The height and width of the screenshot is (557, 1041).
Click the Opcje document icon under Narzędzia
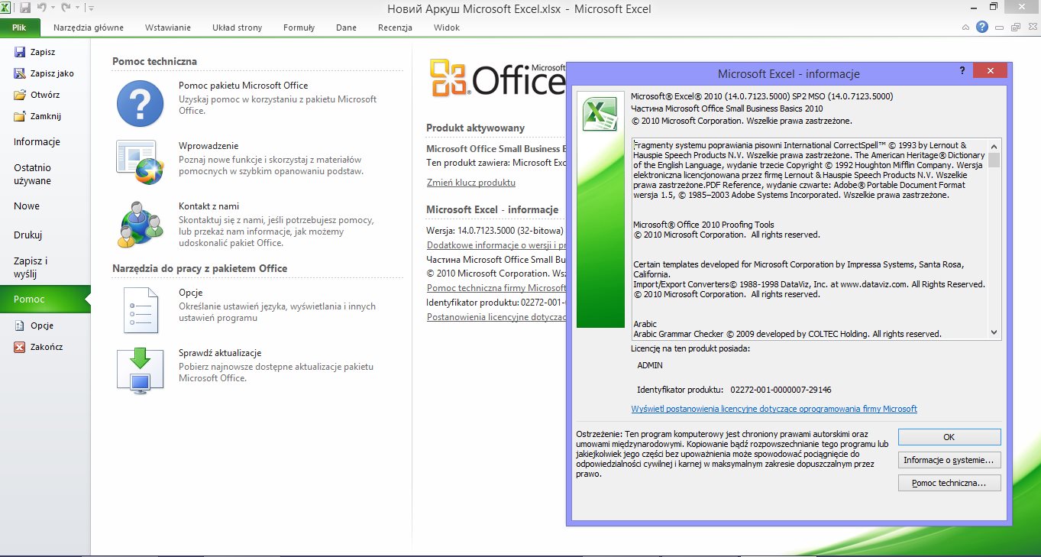140,311
